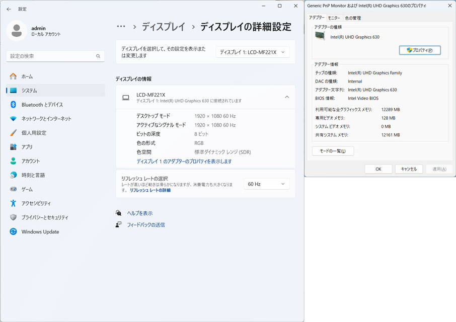Open the breadcrumb ellipsis menu
This screenshot has height=322, width=456.
coord(121,27)
